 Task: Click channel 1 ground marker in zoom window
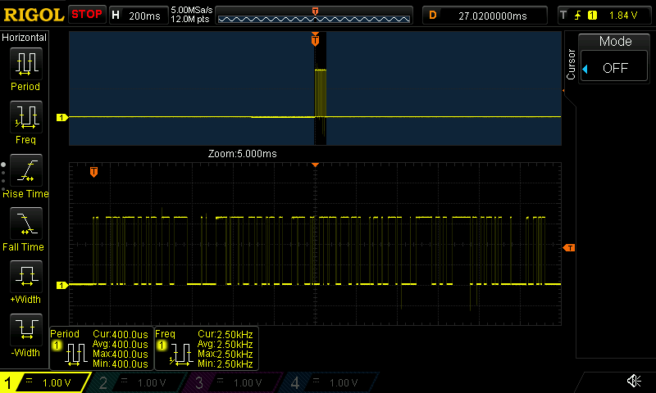(x=62, y=285)
